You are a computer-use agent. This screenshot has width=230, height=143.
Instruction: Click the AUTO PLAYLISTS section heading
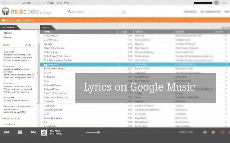point(10,118)
